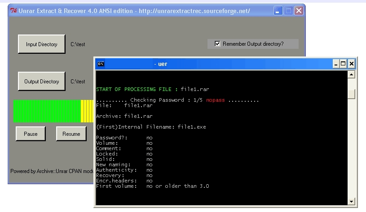Click the 'Volume: no' console line
The width and height of the screenshot is (366, 212).
click(x=124, y=143)
